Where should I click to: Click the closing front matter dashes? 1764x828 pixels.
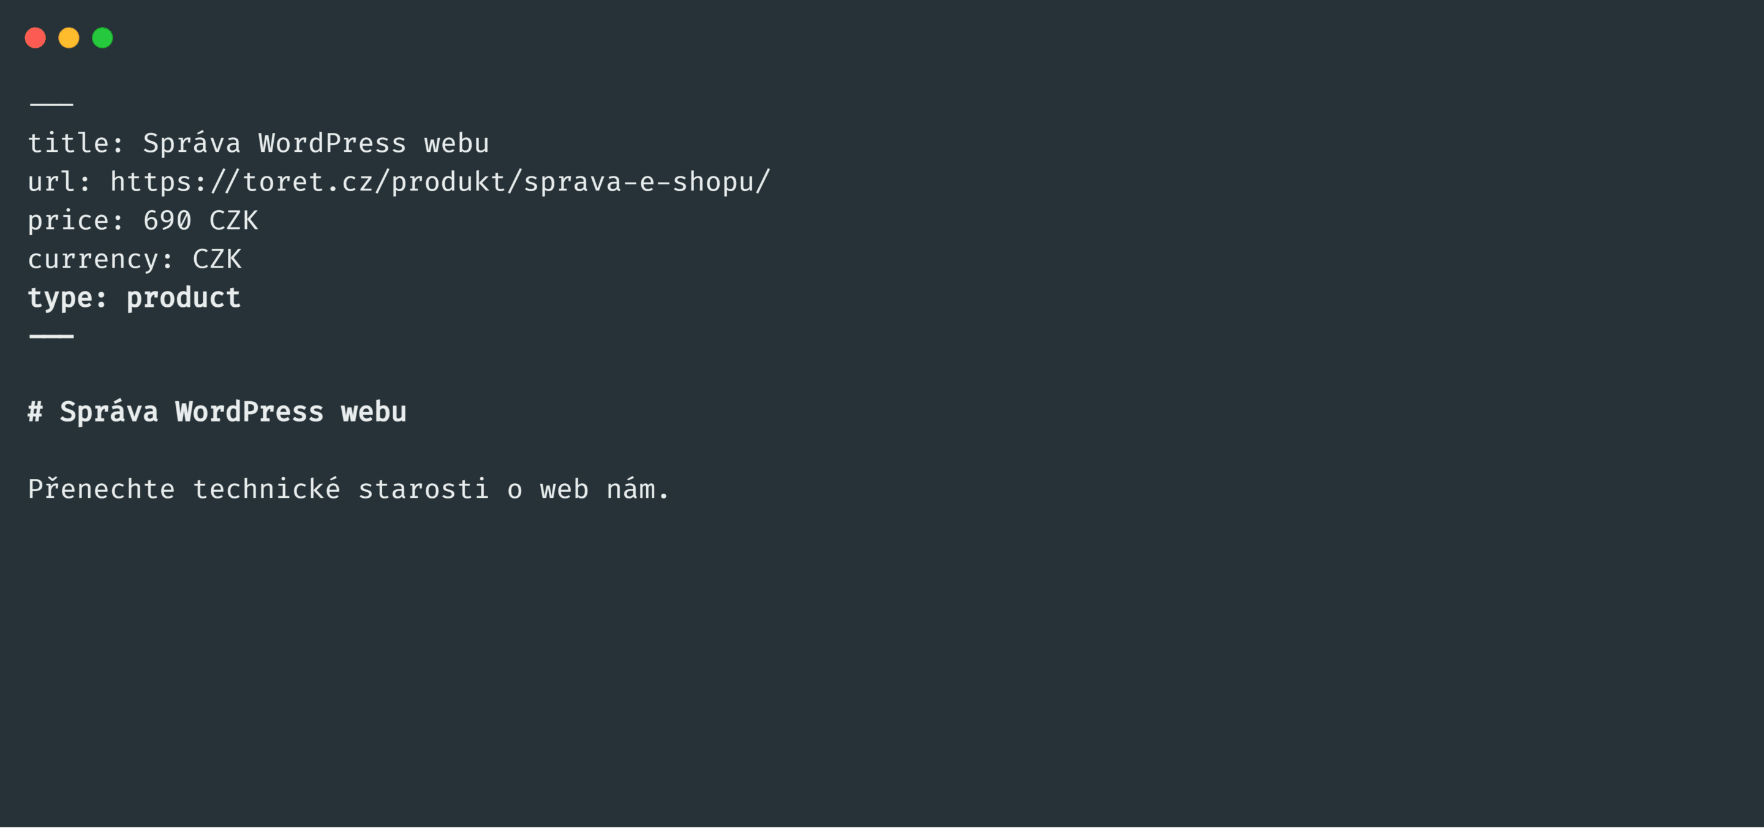click(51, 336)
